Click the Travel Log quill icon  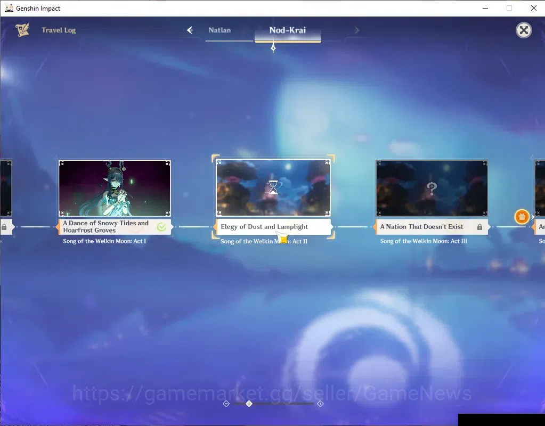[22, 30]
